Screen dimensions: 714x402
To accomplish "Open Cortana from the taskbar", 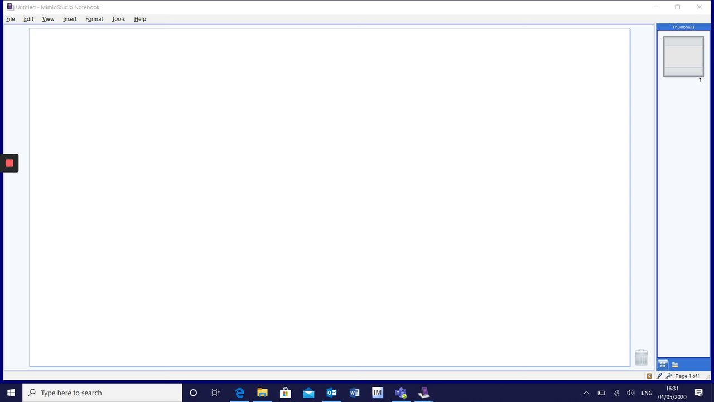I will (x=193, y=393).
